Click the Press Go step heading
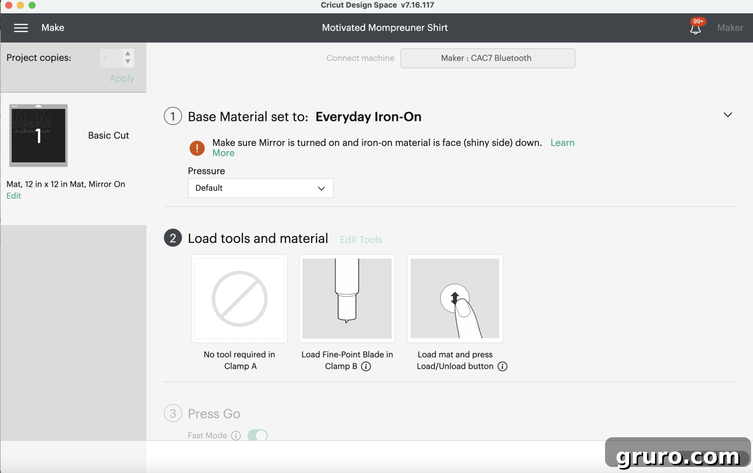This screenshot has height=473, width=753. coord(214,414)
